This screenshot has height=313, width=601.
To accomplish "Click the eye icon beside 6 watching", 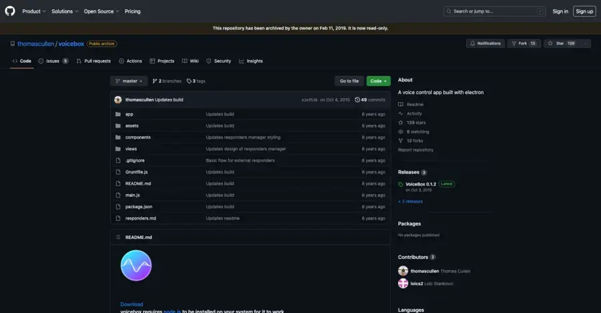I will 401,131.
